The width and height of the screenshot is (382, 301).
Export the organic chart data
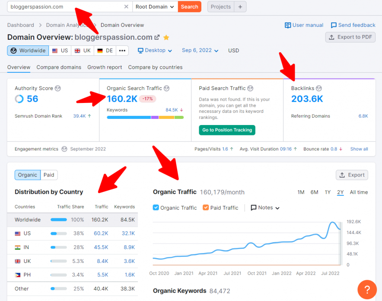(352, 175)
